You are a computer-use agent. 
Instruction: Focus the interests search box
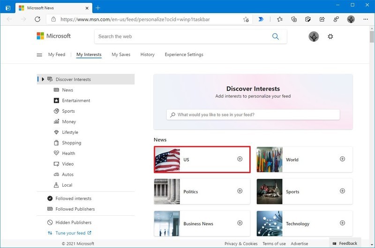[x=253, y=115]
